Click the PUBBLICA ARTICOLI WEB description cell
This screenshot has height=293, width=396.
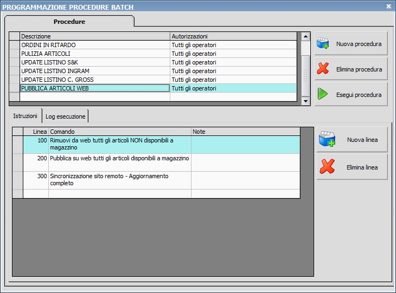pyautogui.click(x=95, y=88)
